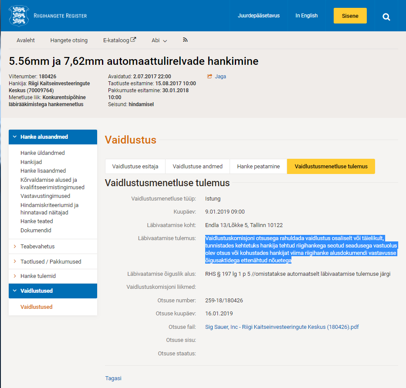Click the Riigihangete Register coat-of-arms logo
The height and width of the screenshot is (388, 406).
coord(18,16)
